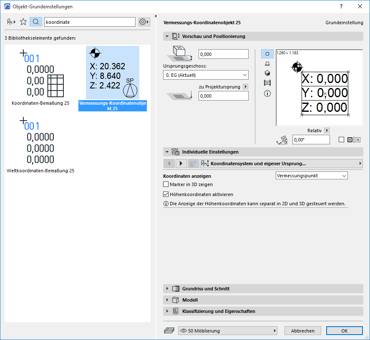Uncheck Höhenkoordinaten aktivieren
Image resolution: width=370 pixels, height=340 pixels.
166,194
